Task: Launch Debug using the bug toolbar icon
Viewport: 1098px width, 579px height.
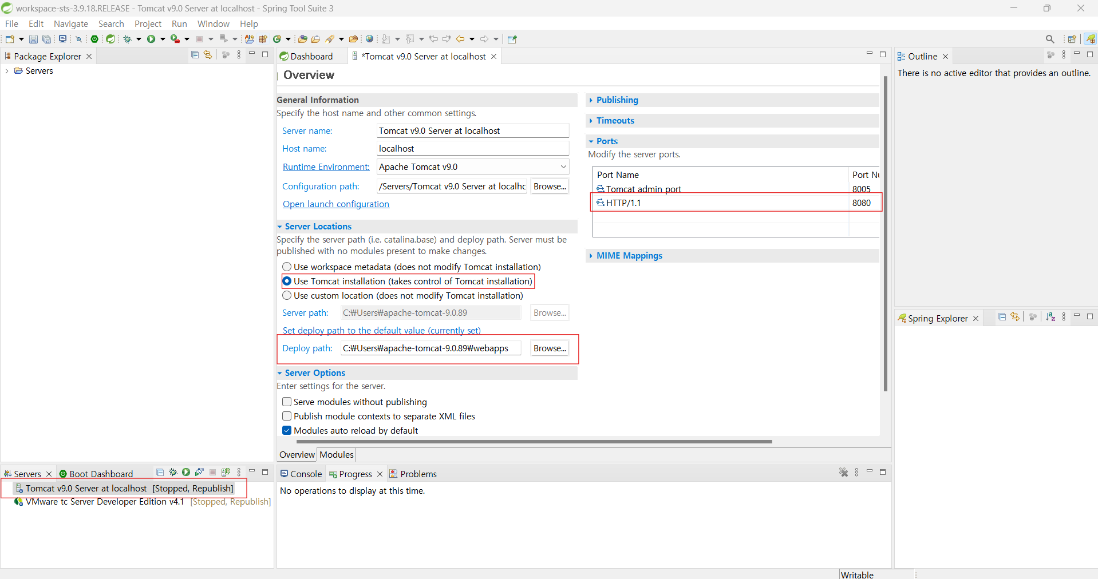Action: 128,39
